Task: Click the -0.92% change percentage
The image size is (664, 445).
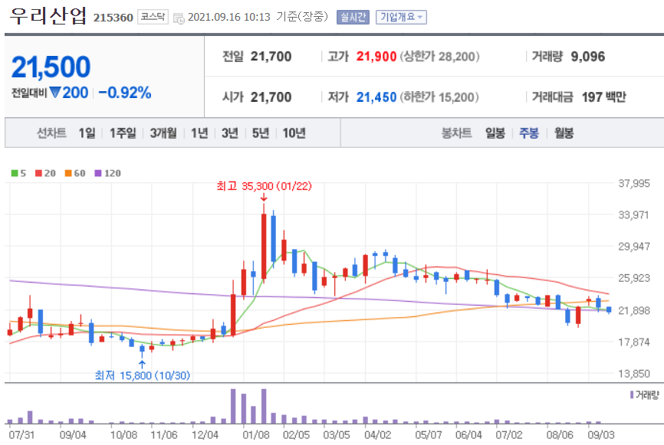Action: (124, 93)
